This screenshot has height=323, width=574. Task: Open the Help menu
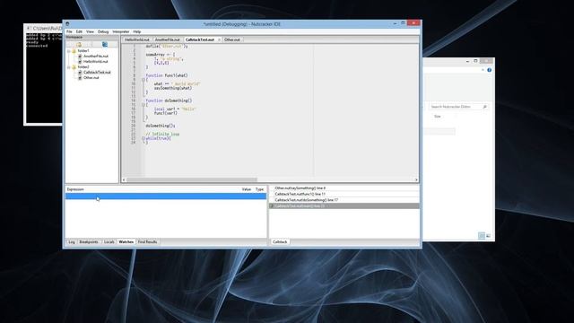click(x=137, y=32)
